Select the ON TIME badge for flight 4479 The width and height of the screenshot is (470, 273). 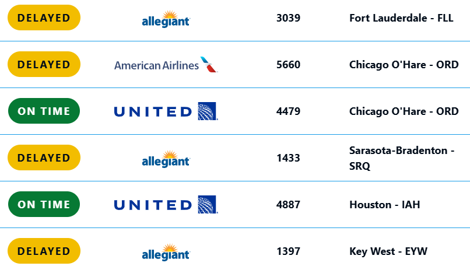pyautogui.click(x=44, y=111)
